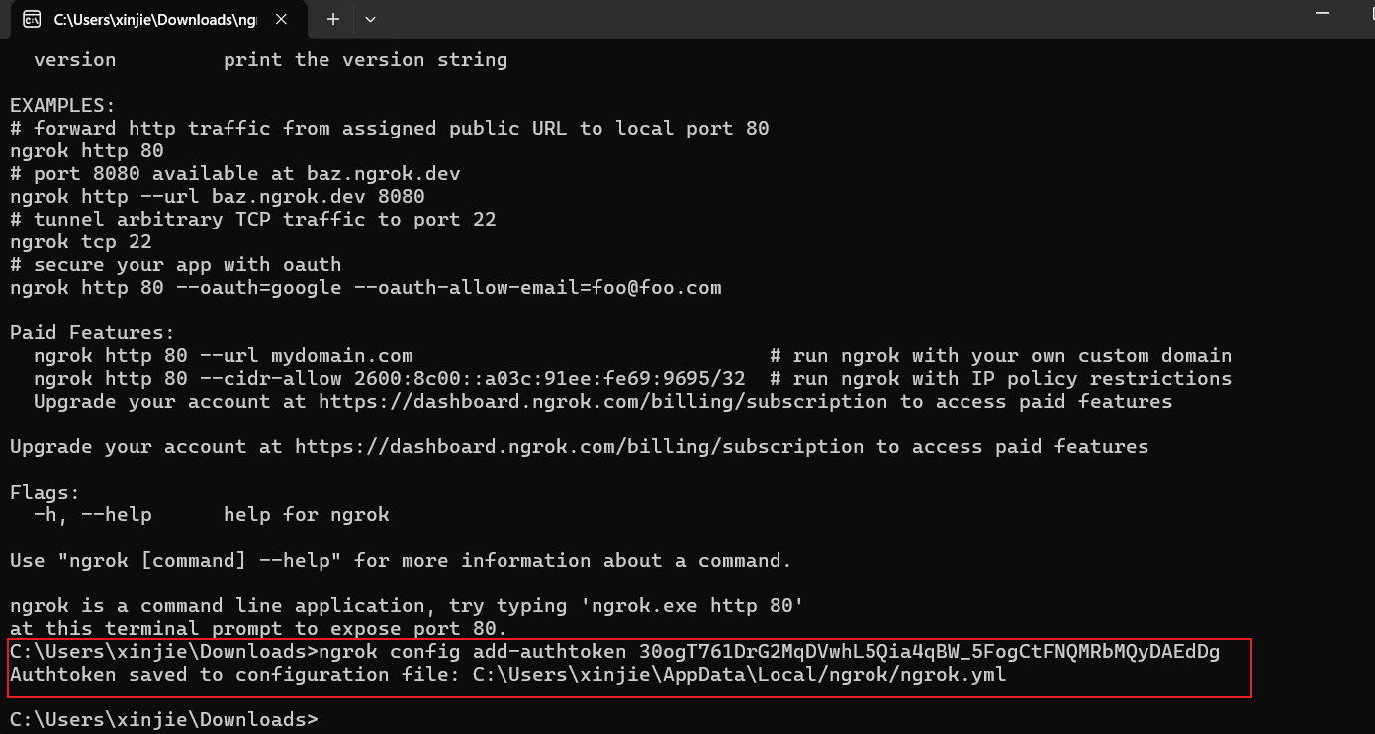1375x734 pixels.
Task: Click the "version" subcommand on the top line
Action: (x=74, y=60)
